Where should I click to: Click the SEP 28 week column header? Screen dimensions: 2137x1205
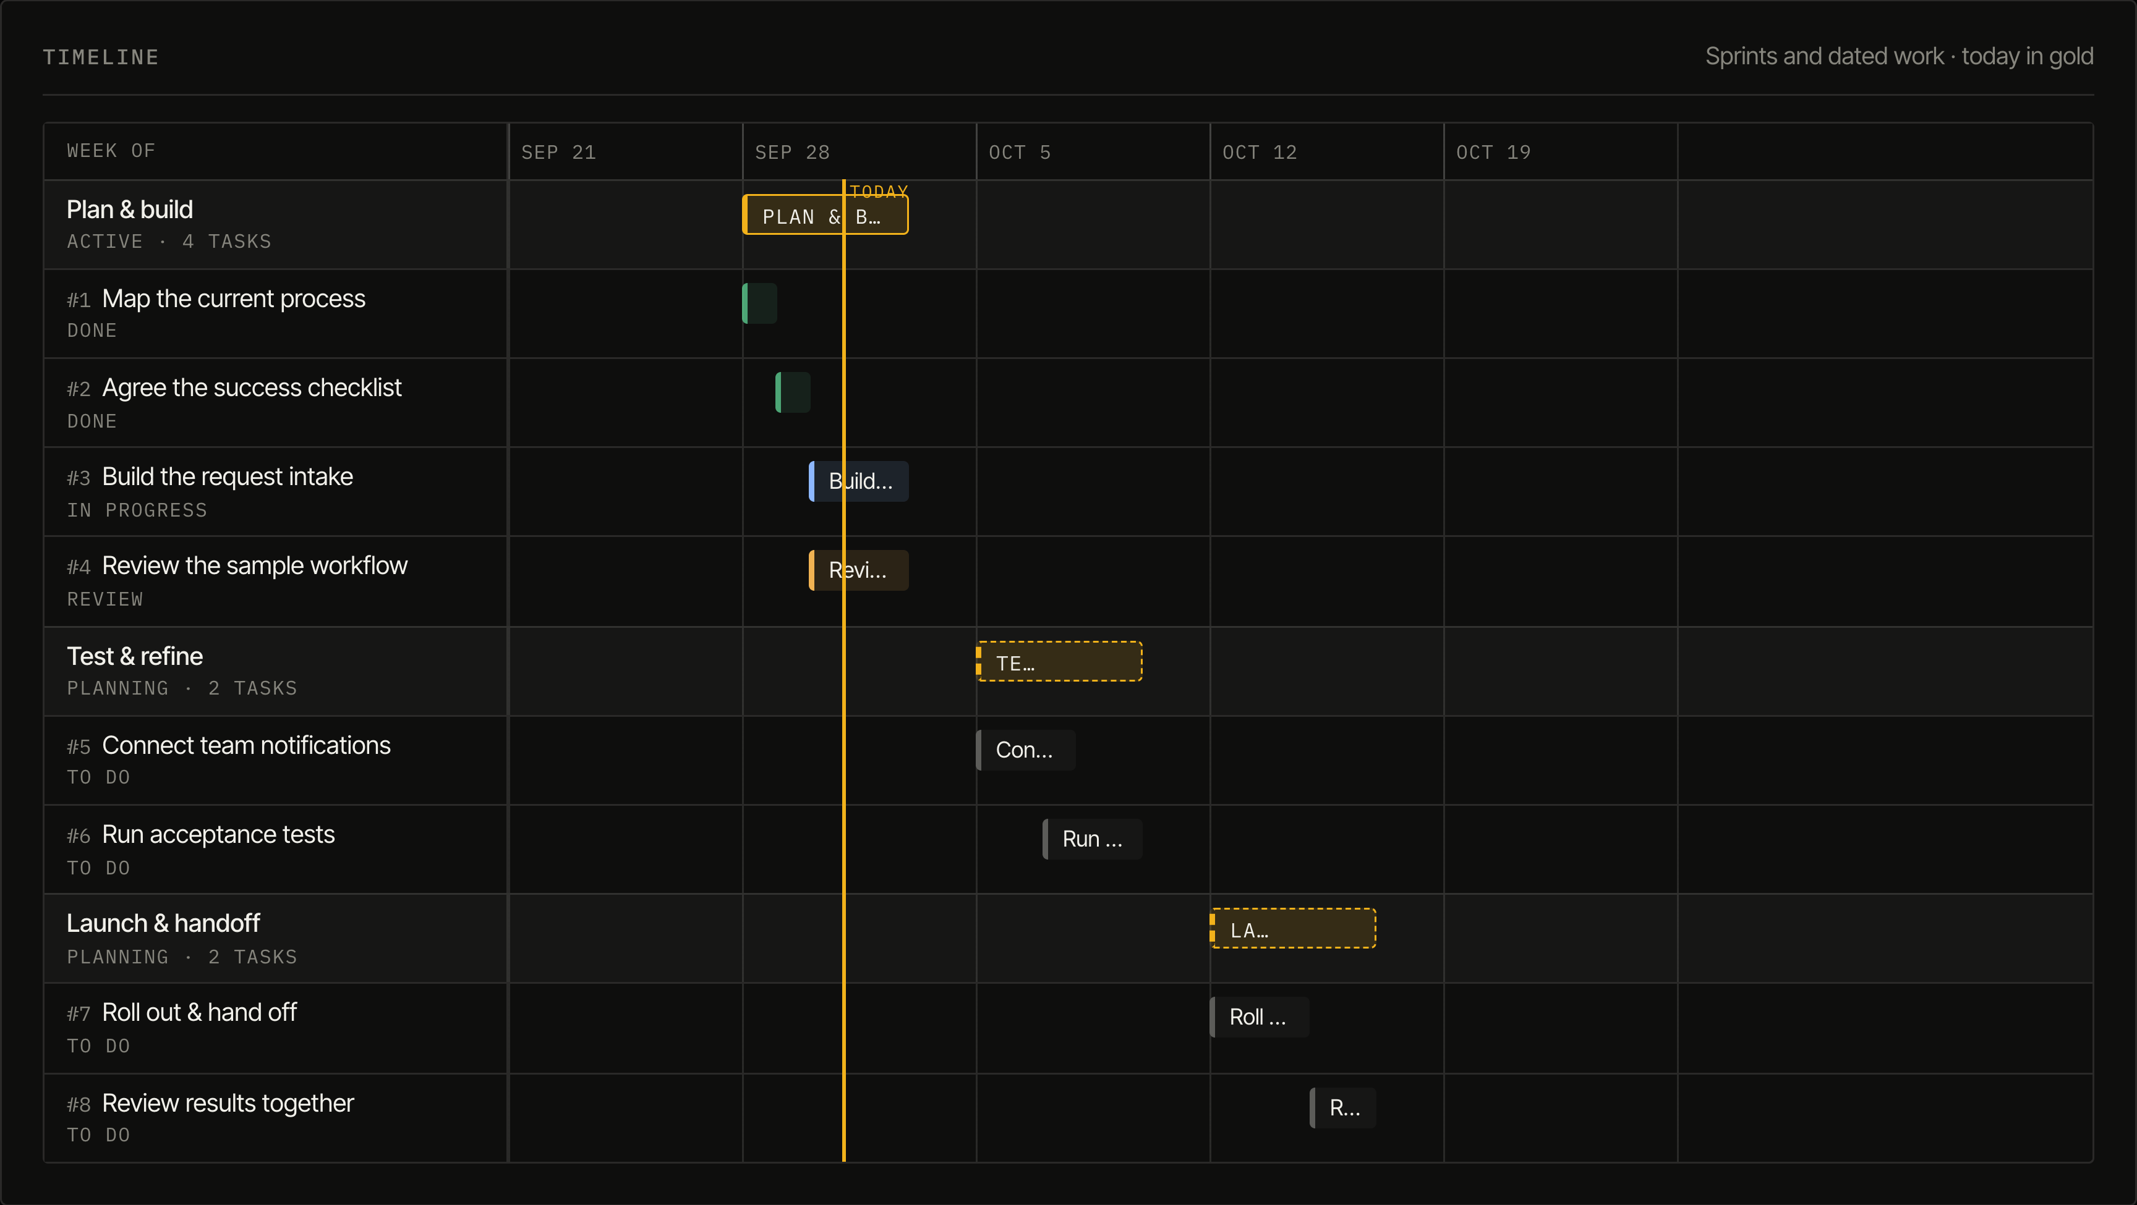[x=792, y=153]
